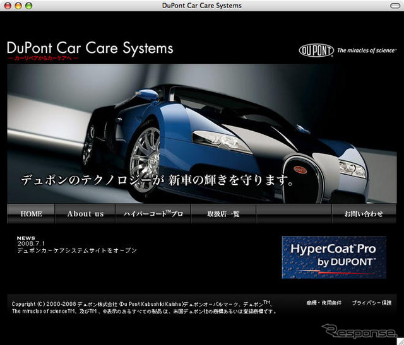Screen dimensions: 404x345
Task: Open the news item デュポンカーケアシステムサイトをオープン
Action: coord(77,250)
